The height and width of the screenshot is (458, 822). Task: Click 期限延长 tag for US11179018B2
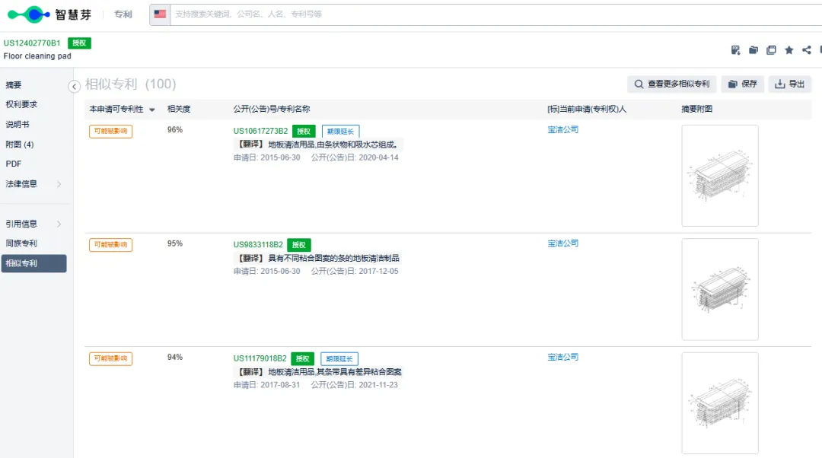pyautogui.click(x=339, y=359)
